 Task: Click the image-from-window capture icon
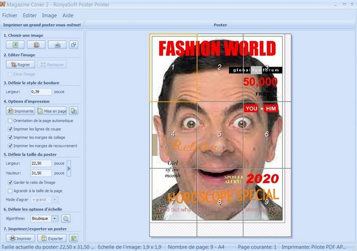tap(74, 45)
